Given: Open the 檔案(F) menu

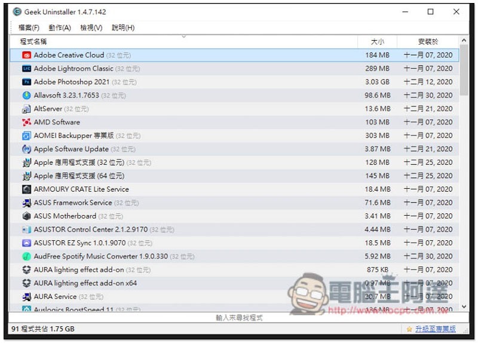Looking at the screenshot, I should click(x=29, y=27).
